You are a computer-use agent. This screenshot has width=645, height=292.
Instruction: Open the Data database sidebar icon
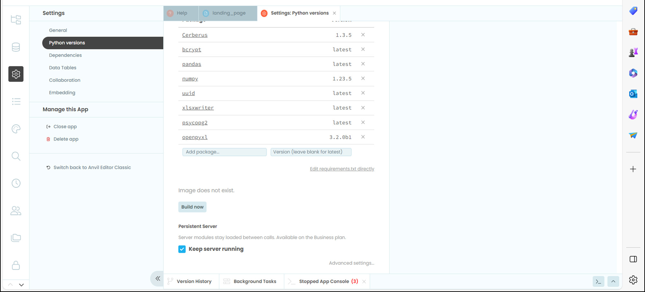[16, 47]
